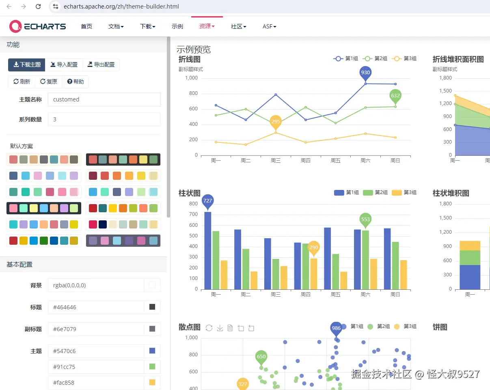Screen dimensions: 490x390
Task: Click the 导出配置 button
Action: coord(101,65)
